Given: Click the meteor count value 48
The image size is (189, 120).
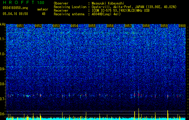Looking at the screenshot, I should coord(44,14).
